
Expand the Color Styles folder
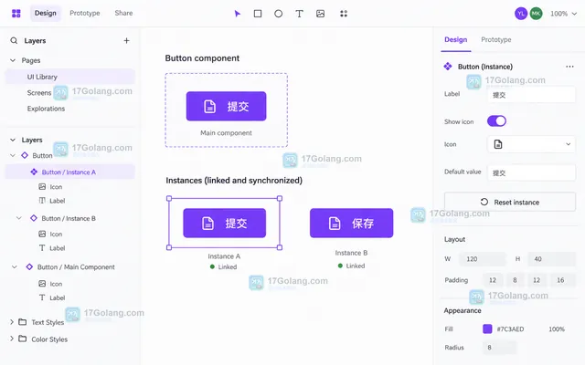pos(12,339)
